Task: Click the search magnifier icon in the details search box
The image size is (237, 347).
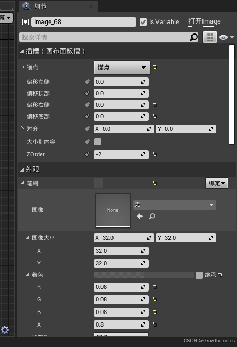Action: pos(194,37)
